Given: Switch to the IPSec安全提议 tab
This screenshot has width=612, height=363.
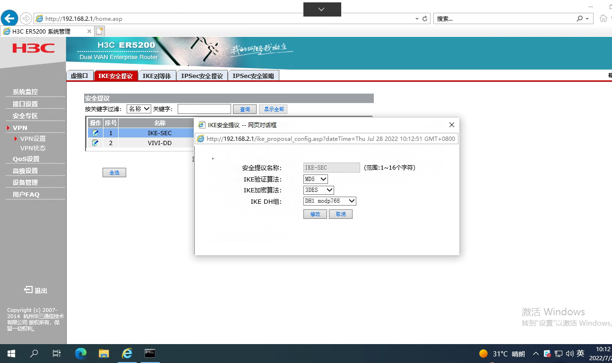Looking at the screenshot, I should (202, 76).
